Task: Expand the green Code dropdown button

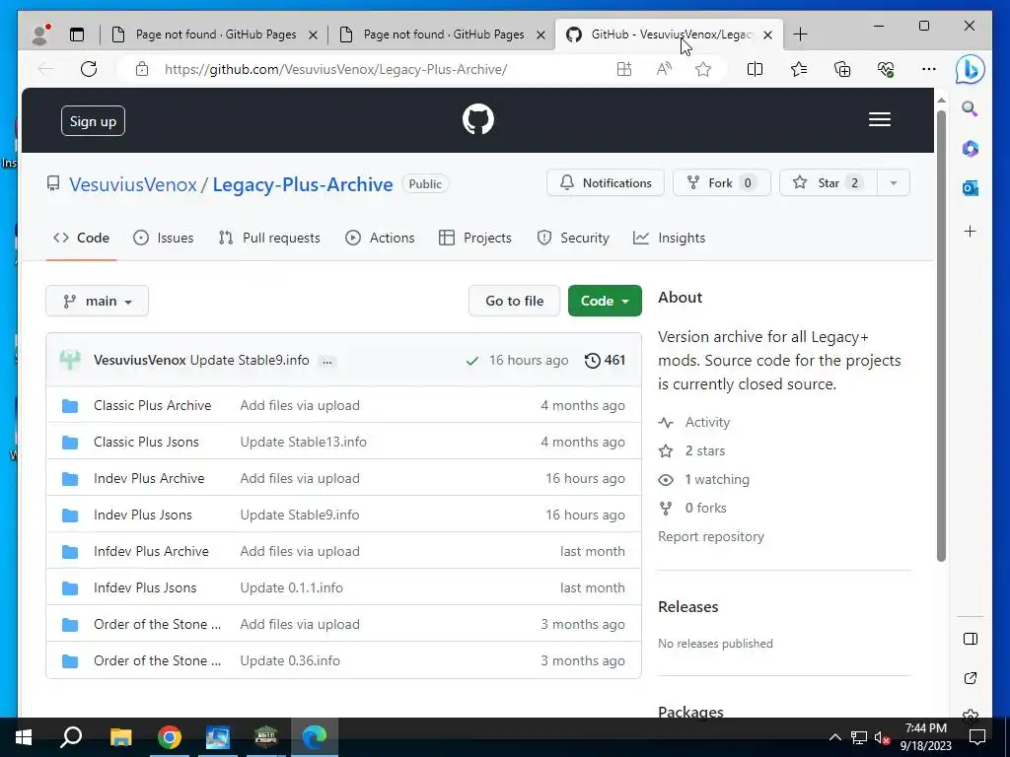Action: (605, 302)
